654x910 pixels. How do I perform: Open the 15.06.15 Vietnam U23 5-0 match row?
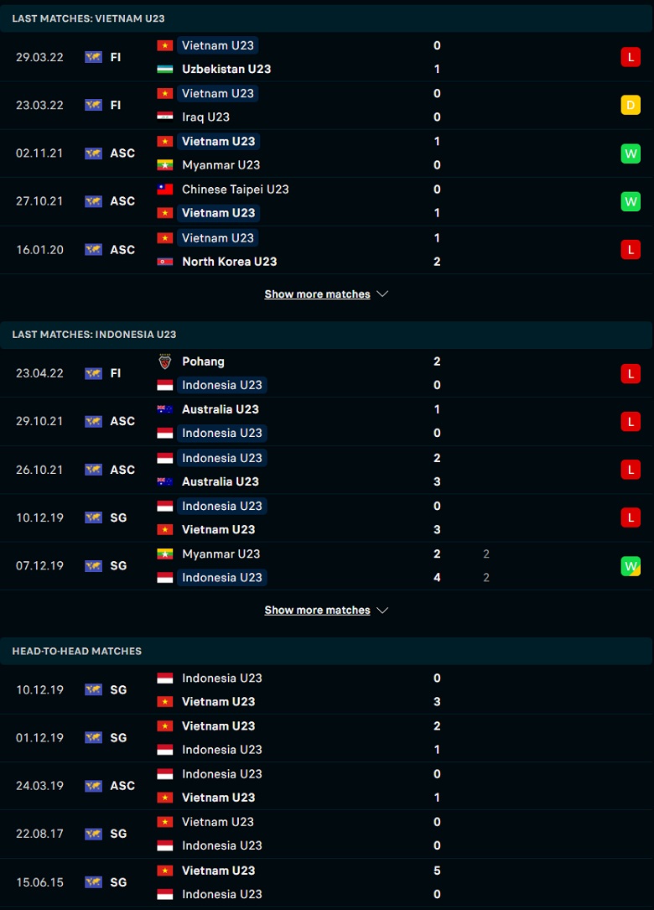tap(327, 882)
